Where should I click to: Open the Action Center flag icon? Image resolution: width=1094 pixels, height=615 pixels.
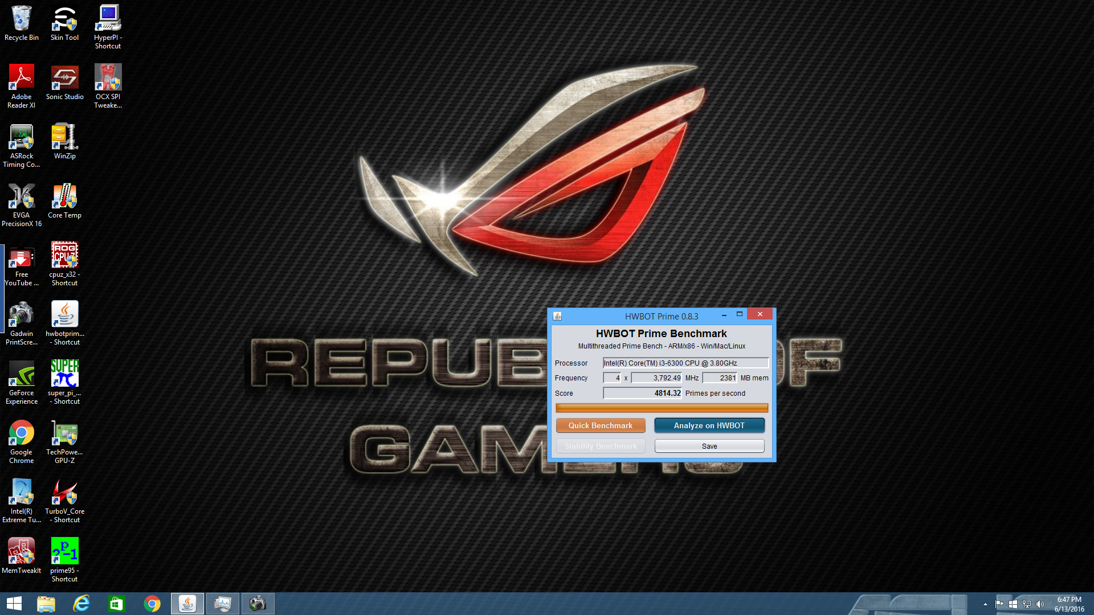coord(999,604)
